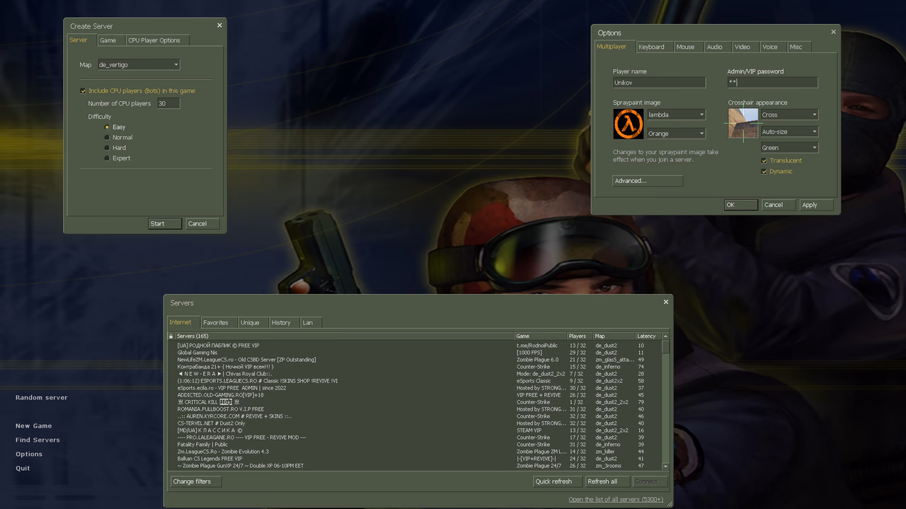
Task: Show the Favorites tab in Servers
Action: tap(219, 322)
